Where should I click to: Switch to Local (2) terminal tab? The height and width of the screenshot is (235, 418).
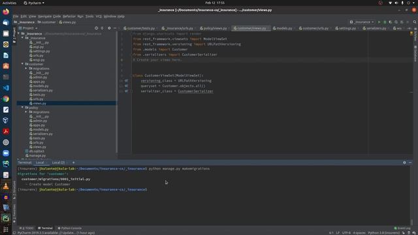[58, 163]
